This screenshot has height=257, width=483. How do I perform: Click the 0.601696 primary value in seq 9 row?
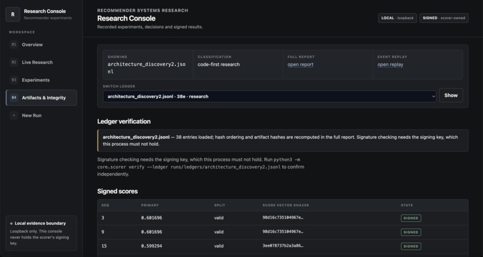click(x=152, y=232)
